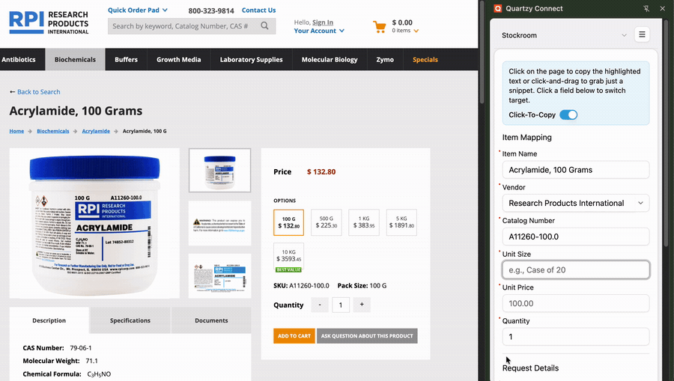Click the product page quantity field

(341, 305)
